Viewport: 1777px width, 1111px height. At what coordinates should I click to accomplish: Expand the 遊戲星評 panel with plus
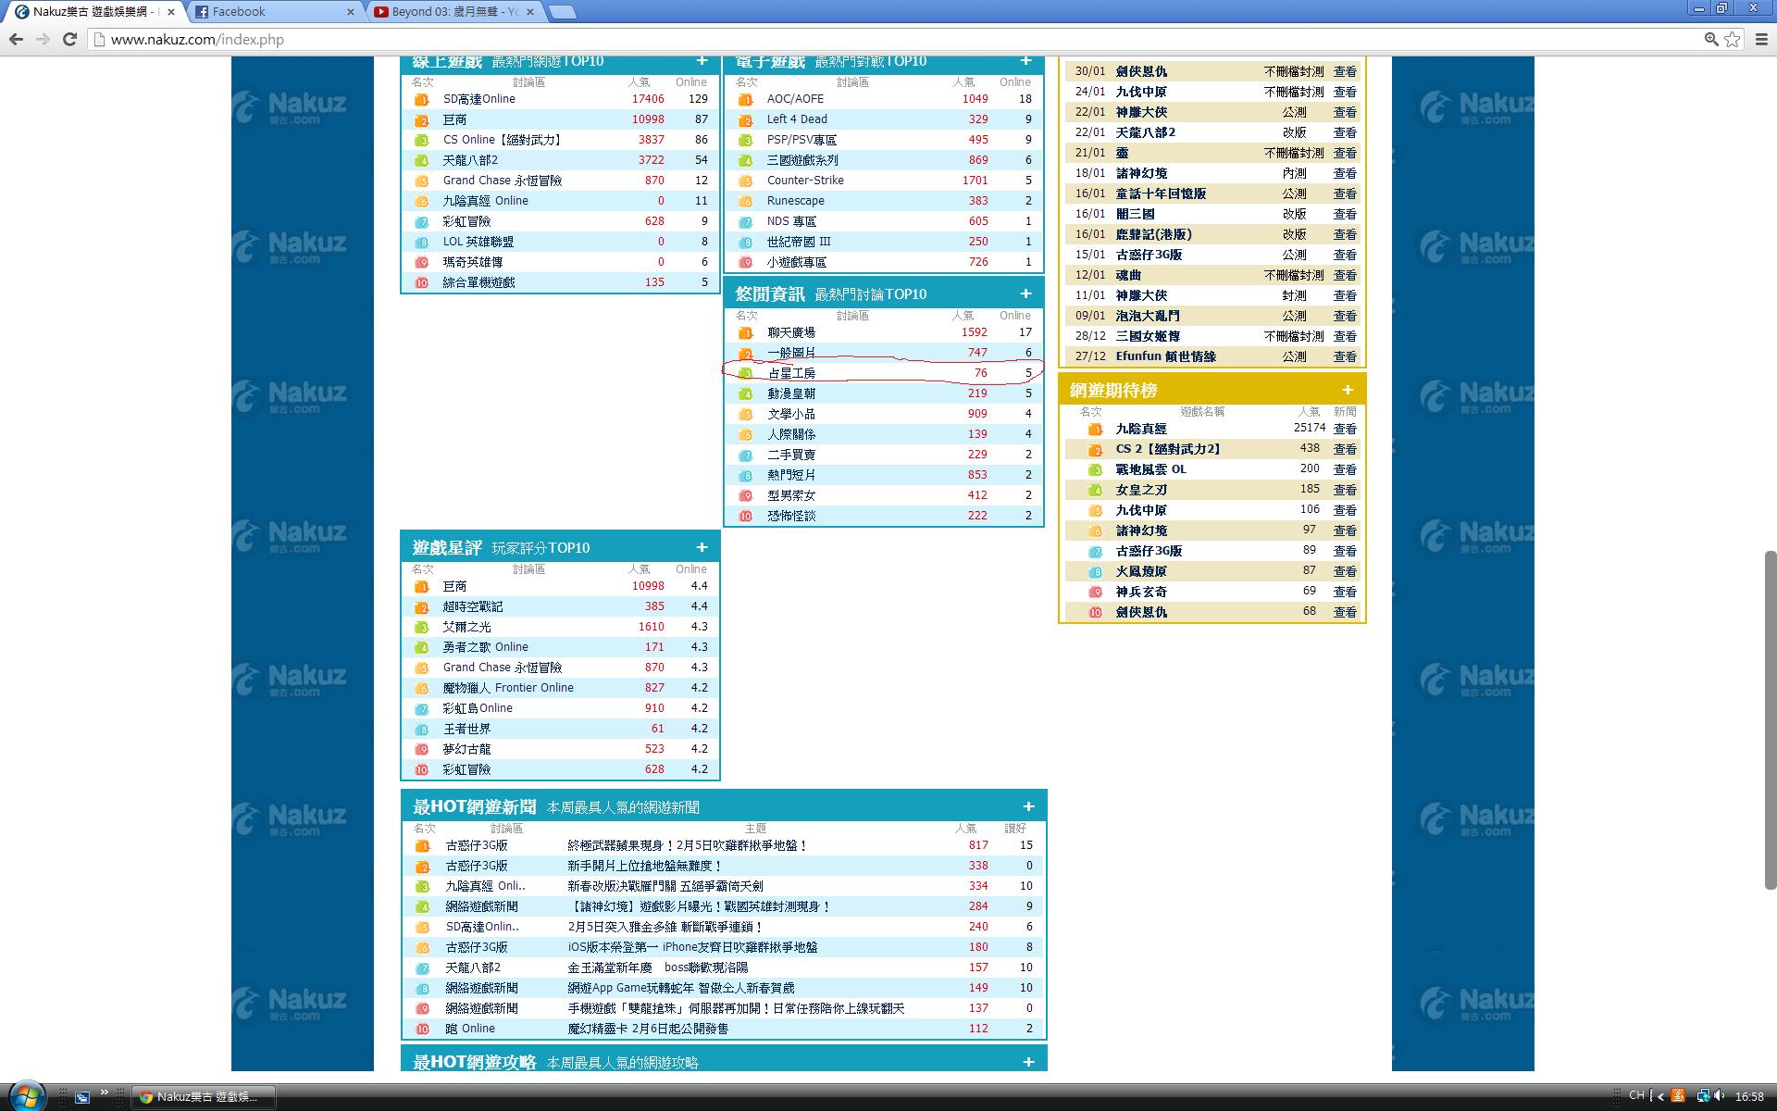pyautogui.click(x=702, y=547)
